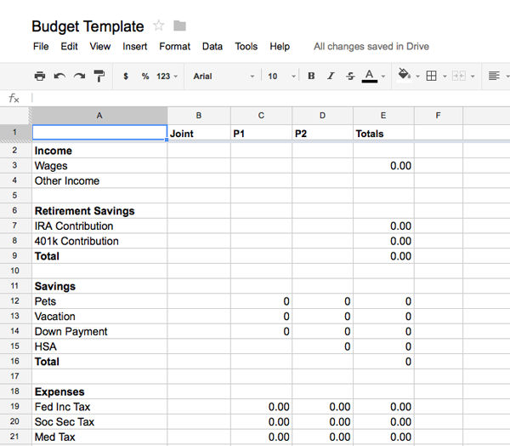Select the 'P2' header cell
This screenshot has height=446, width=510.
[322, 134]
